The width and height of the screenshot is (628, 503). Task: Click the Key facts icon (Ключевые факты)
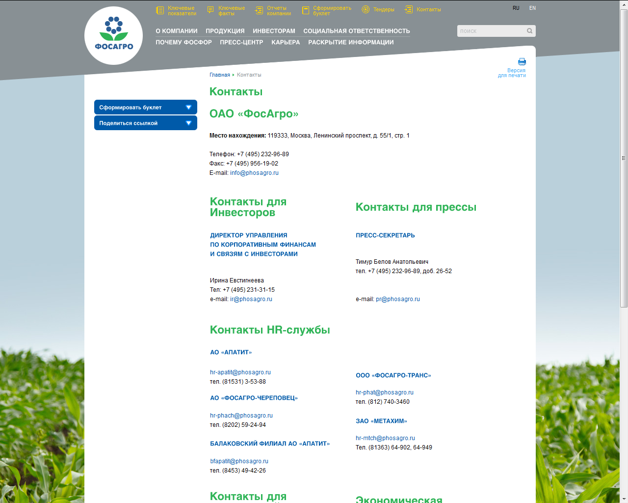pyautogui.click(x=210, y=10)
